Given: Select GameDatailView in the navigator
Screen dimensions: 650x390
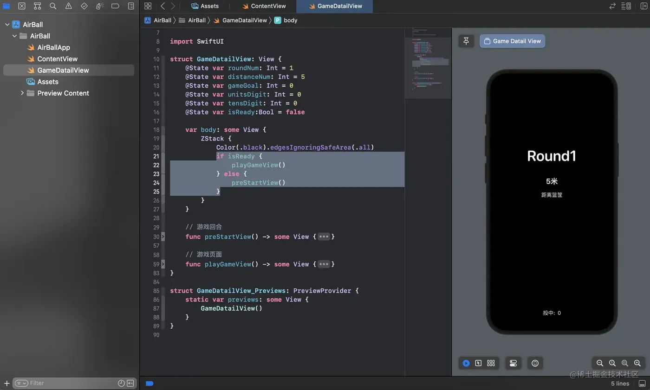Looking at the screenshot, I should click(69, 70).
